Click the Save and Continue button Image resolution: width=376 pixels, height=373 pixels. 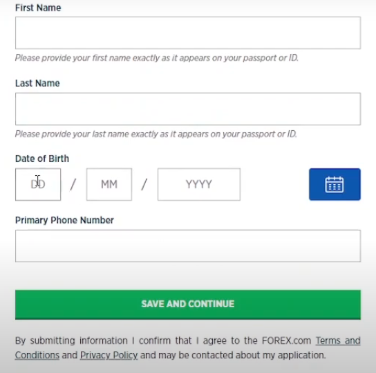(188, 304)
